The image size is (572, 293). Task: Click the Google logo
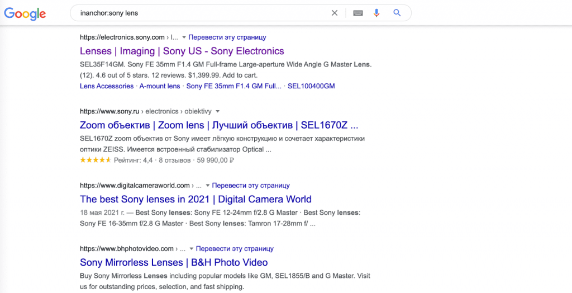pyautogui.click(x=25, y=13)
